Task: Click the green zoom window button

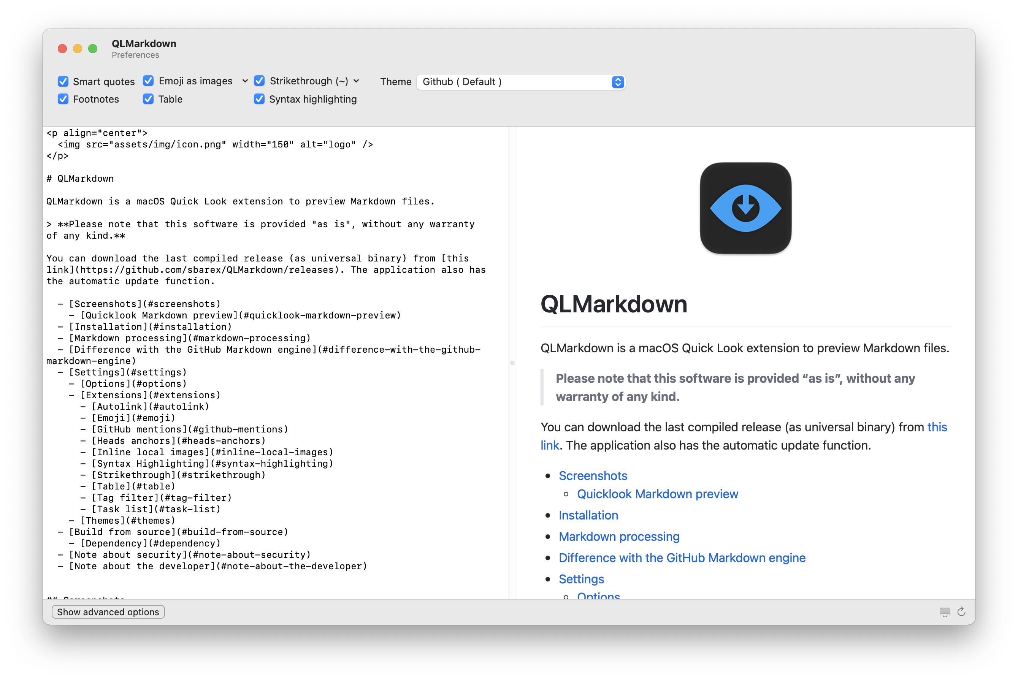Action: pos(92,49)
